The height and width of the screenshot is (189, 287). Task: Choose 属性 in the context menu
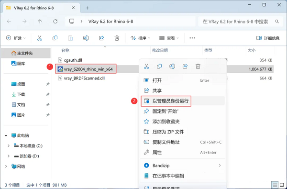pos(183,152)
